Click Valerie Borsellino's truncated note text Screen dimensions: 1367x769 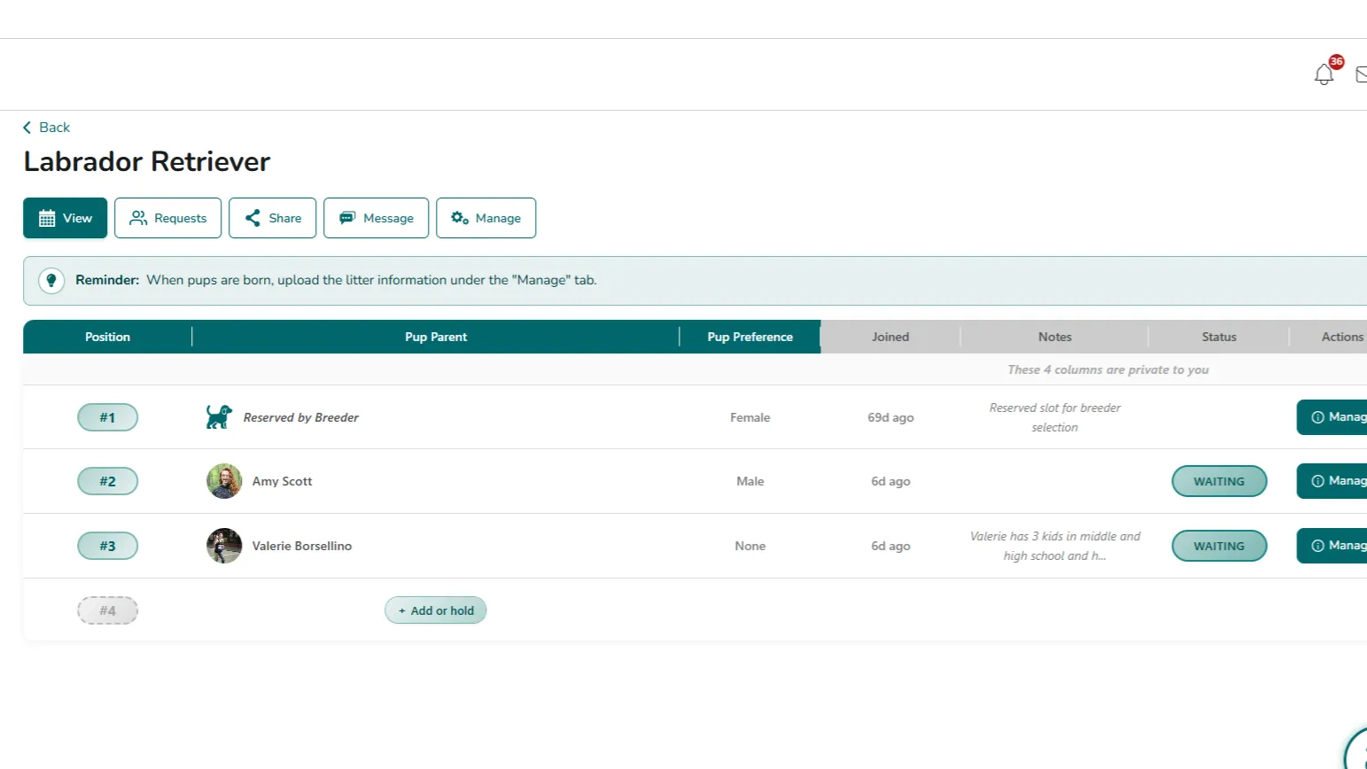[1054, 546]
